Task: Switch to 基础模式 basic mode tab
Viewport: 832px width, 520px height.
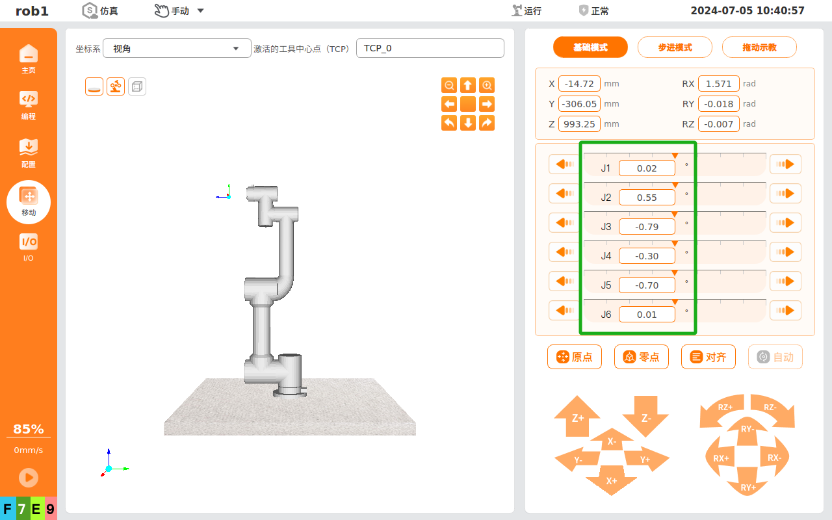Action: pos(590,47)
